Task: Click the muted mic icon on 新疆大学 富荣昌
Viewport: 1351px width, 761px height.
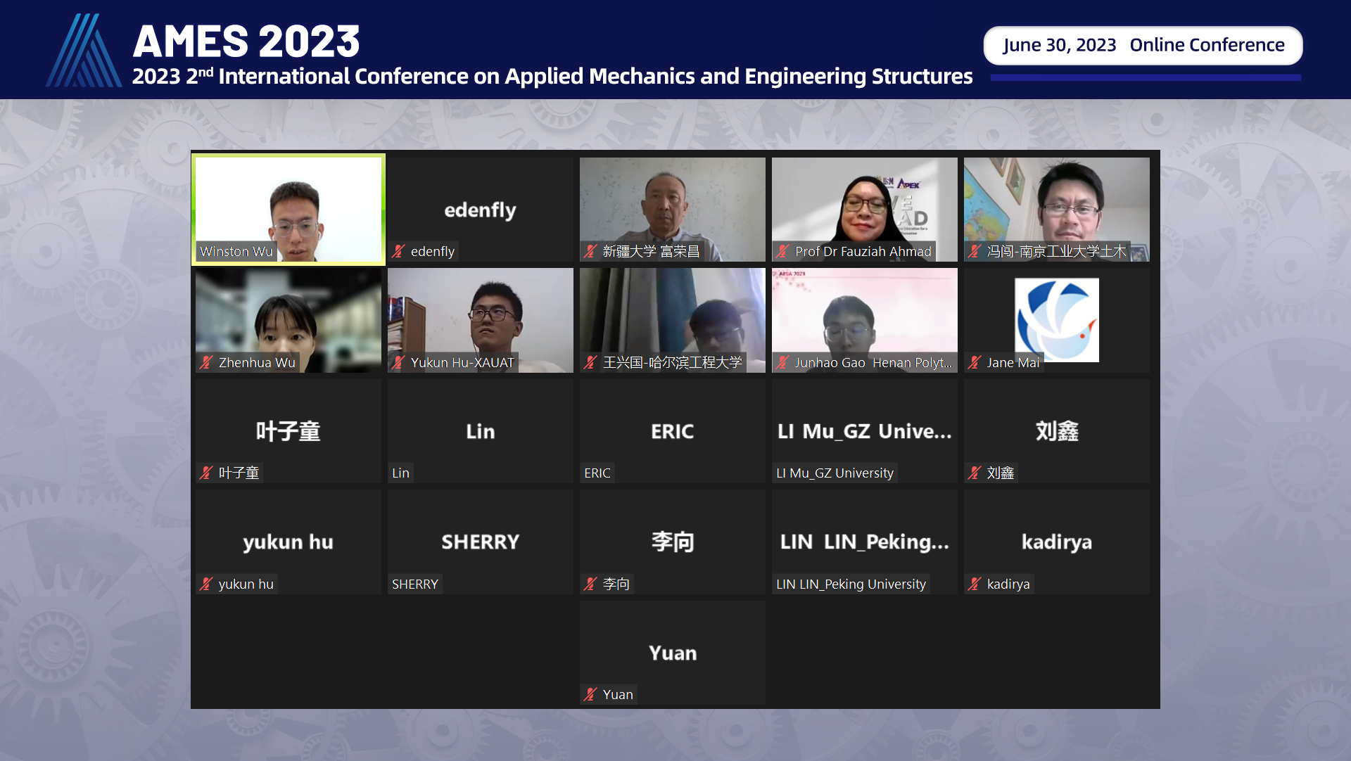Action: (x=591, y=251)
